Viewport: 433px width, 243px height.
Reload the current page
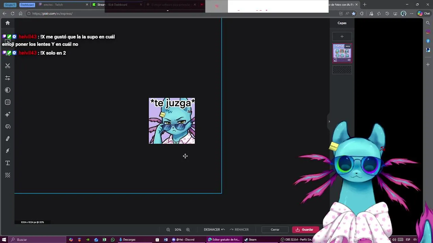click(13, 13)
